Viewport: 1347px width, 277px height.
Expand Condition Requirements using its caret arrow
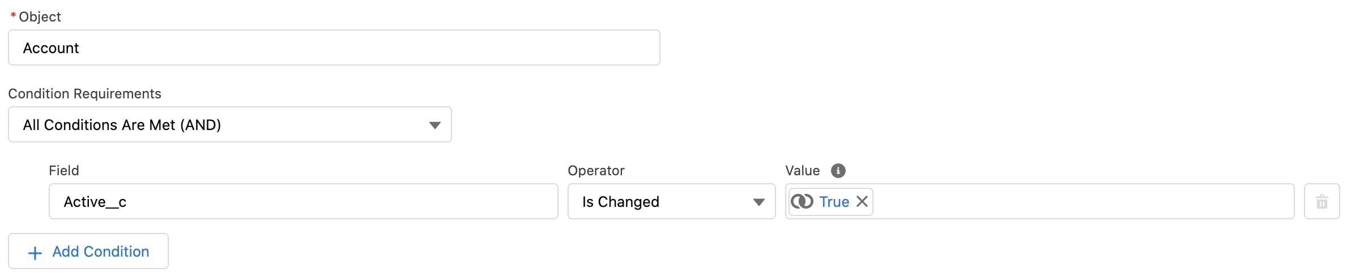pyautogui.click(x=434, y=125)
